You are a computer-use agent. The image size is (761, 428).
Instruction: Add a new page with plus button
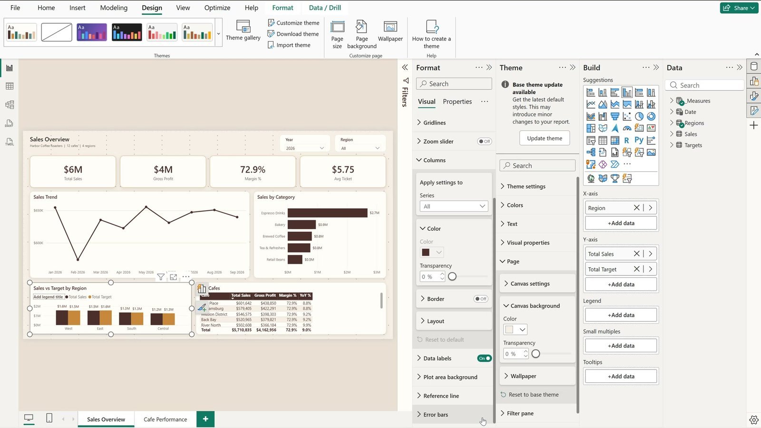click(x=205, y=419)
